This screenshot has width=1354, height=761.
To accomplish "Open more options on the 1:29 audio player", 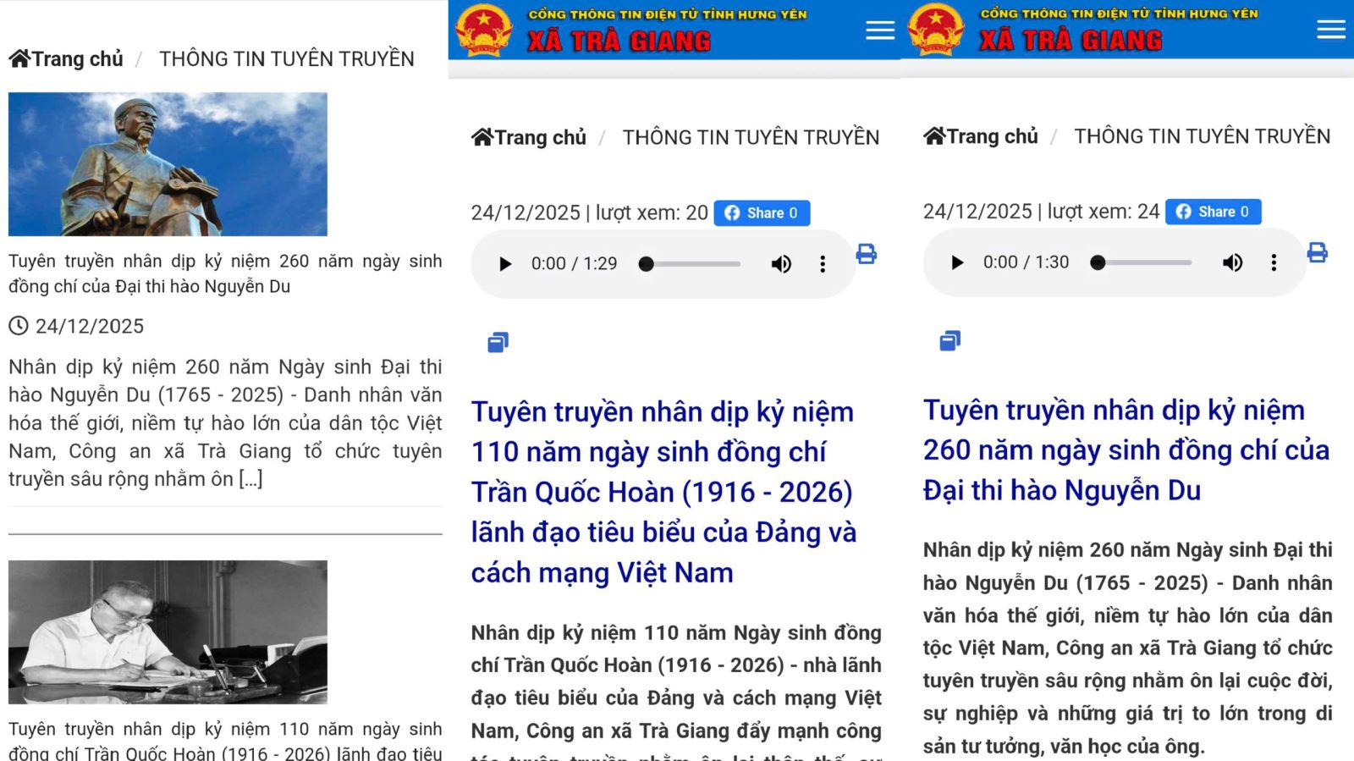I will (x=823, y=264).
